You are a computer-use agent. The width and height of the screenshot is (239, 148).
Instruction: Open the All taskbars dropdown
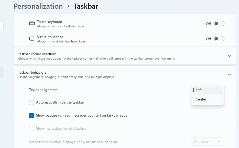(x=208, y=142)
